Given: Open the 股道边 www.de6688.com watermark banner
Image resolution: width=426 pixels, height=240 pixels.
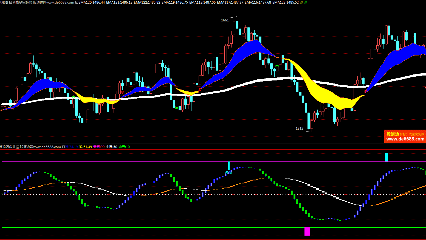Looking at the screenshot, I should 405,136.
